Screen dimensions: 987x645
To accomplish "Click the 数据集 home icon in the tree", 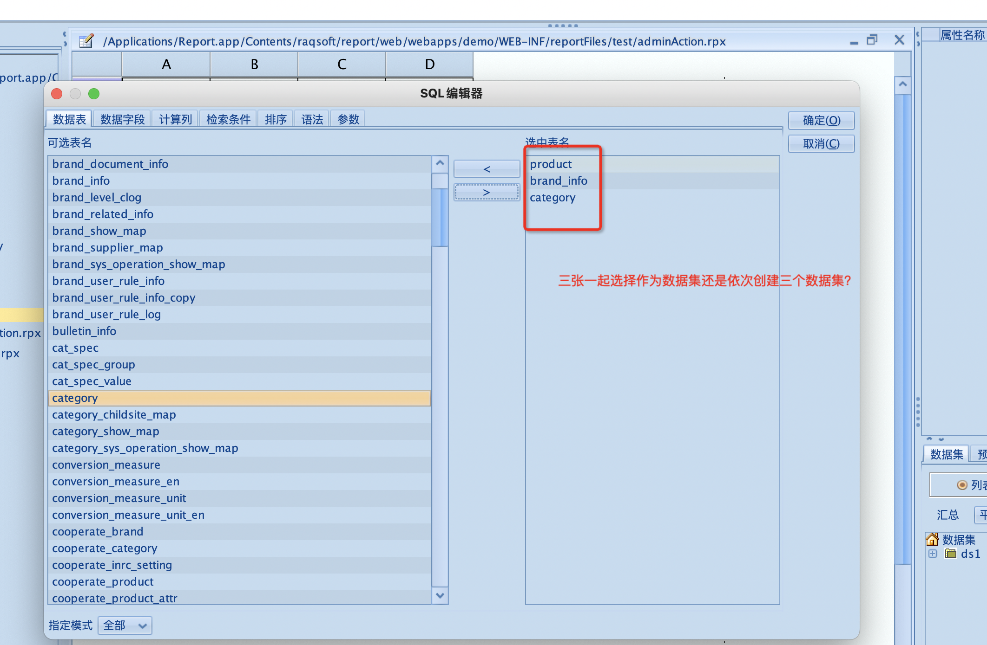I will point(932,539).
